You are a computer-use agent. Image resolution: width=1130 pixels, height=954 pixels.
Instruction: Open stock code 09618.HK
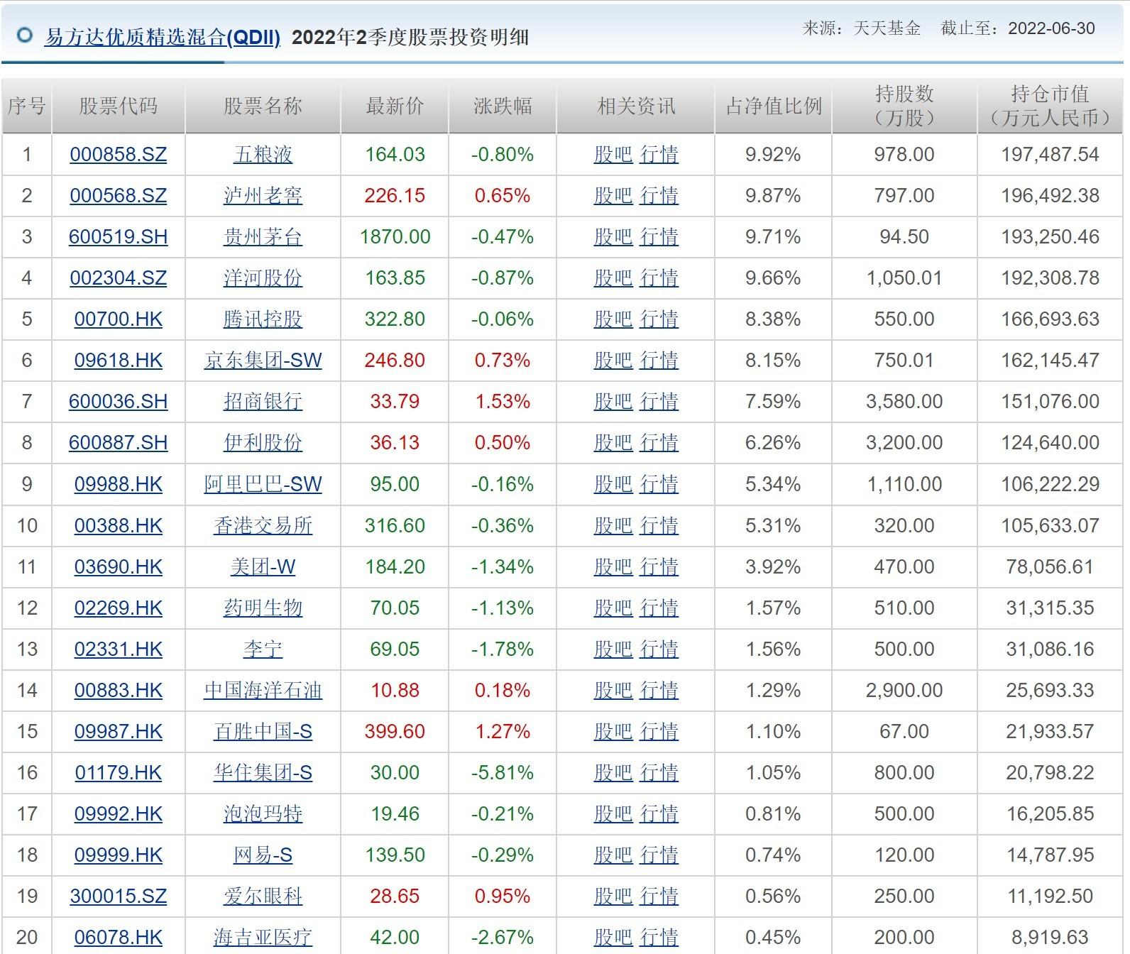pos(119,360)
